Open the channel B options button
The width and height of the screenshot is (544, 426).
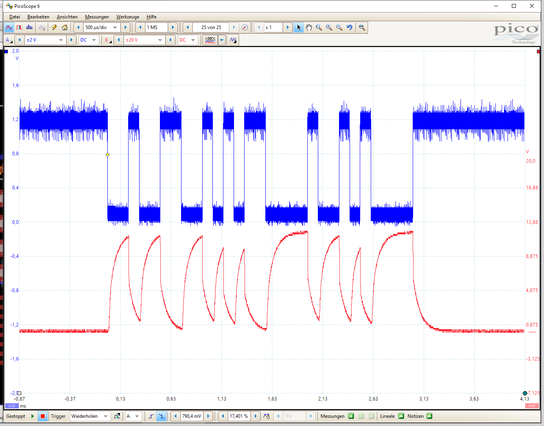coord(108,40)
